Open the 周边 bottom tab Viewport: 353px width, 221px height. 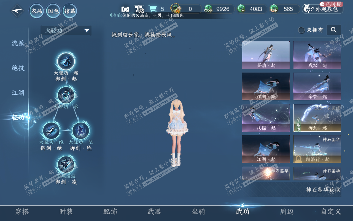(x=287, y=212)
